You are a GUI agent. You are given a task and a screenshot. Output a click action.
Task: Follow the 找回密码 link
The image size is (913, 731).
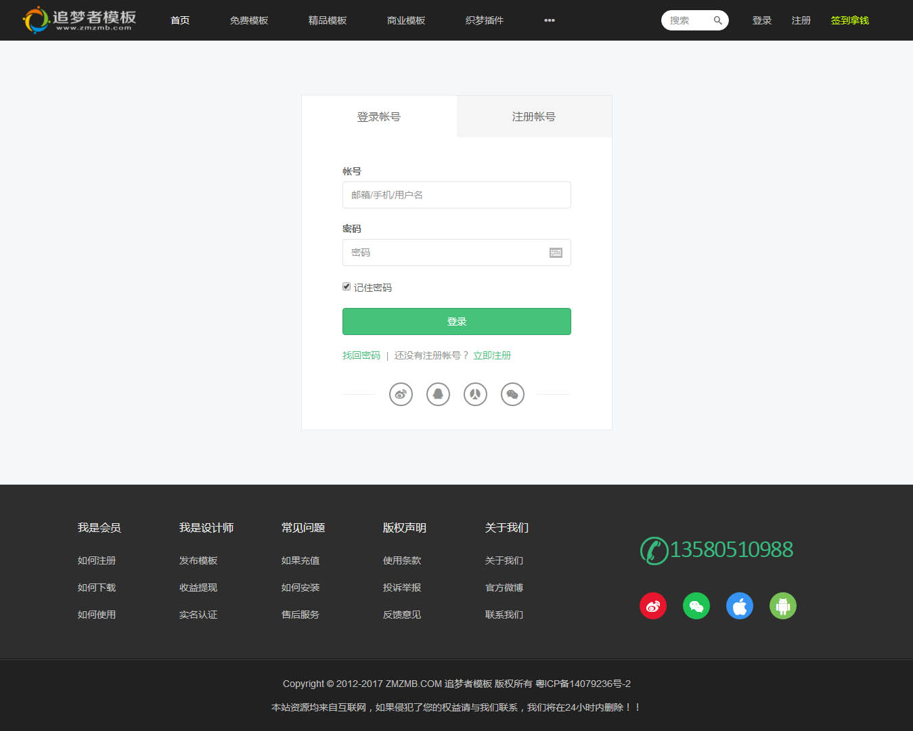(x=361, y=355)
